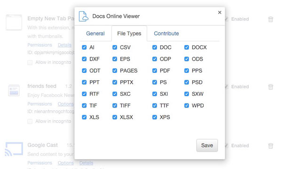The height and width of the screenshot is (169, 301).
Task: Toggle the SXC checkbox
Action: [x=115, y=94]
